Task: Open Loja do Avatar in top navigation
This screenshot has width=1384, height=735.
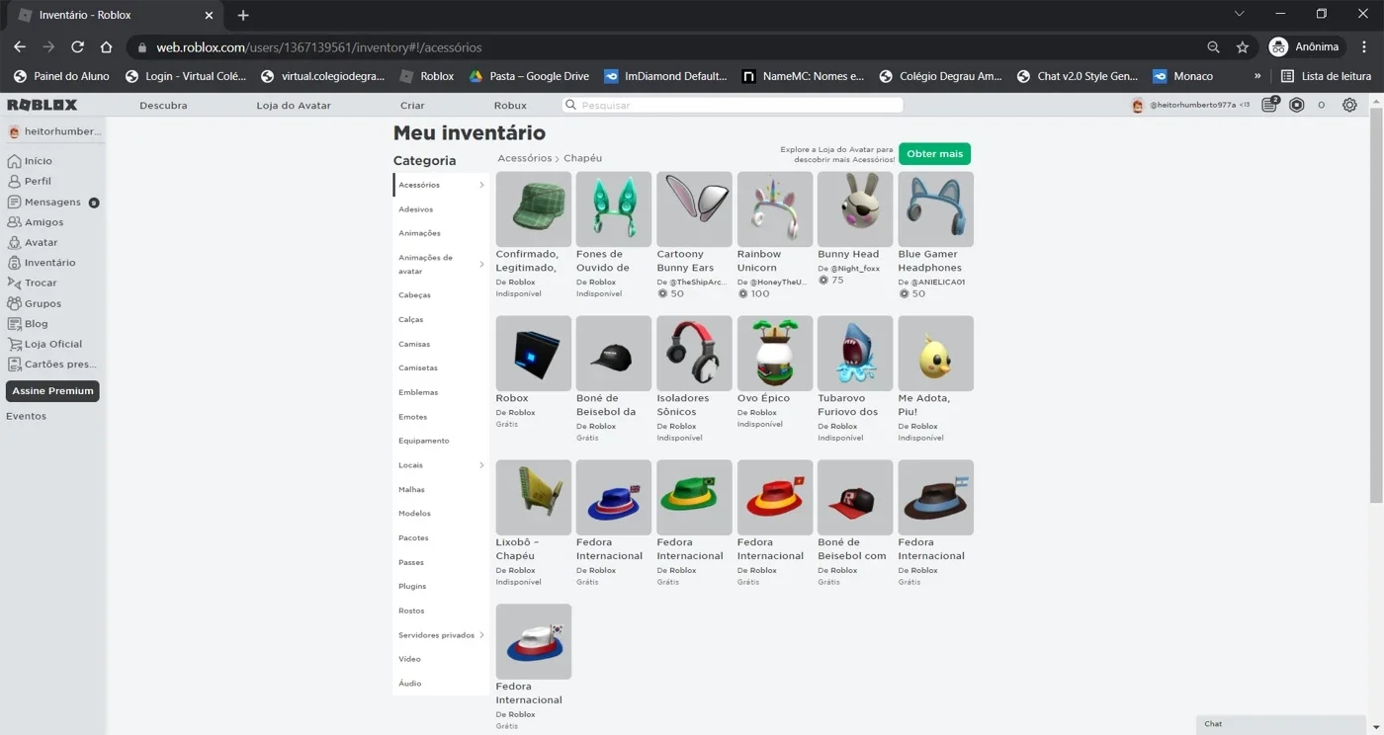Action: pyautogui.click(x=294, y=105)
